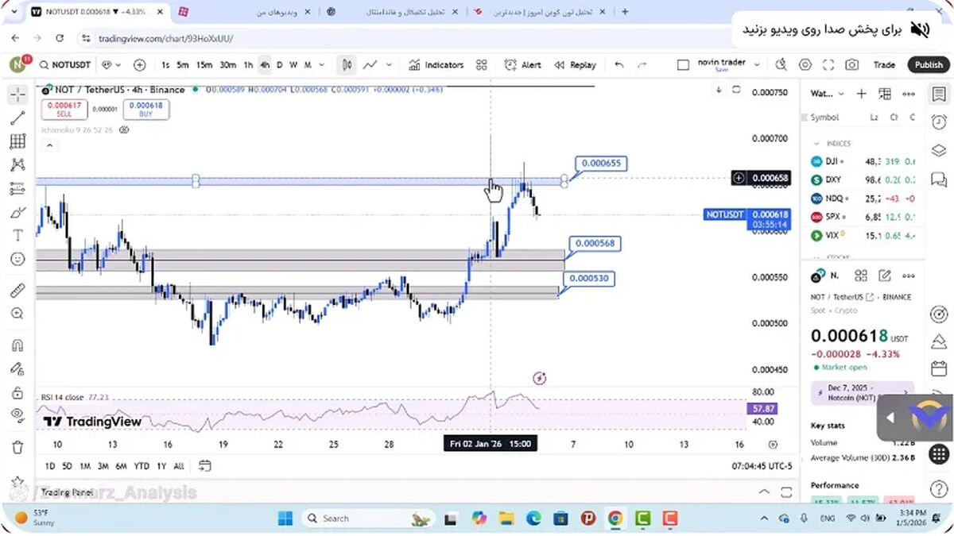Open the Alerts sidebar panel clock icon
954x536 pixels.
click(939, 121)
